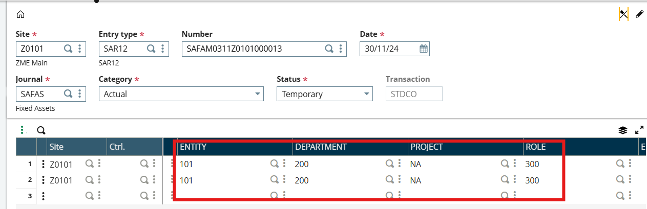Open the Date calendar picker
Image resolution: width=647 pixels, height=209 pixels.
(x=424, y=49)
